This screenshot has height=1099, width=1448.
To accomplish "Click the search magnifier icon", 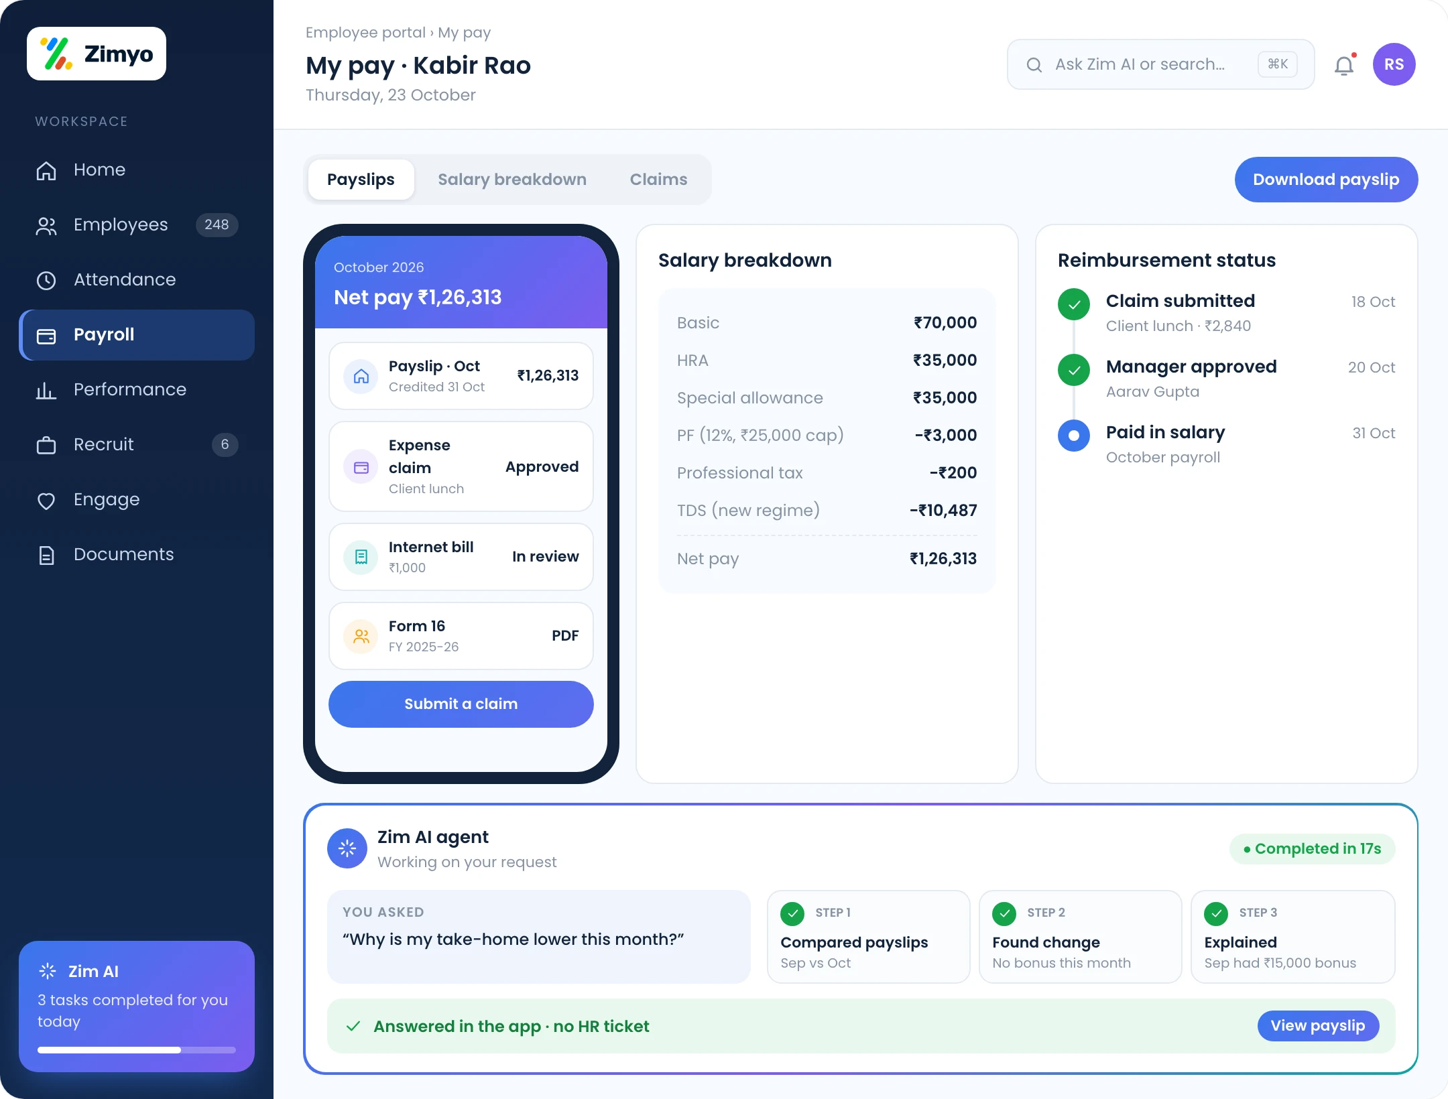I will [1034, 64].
